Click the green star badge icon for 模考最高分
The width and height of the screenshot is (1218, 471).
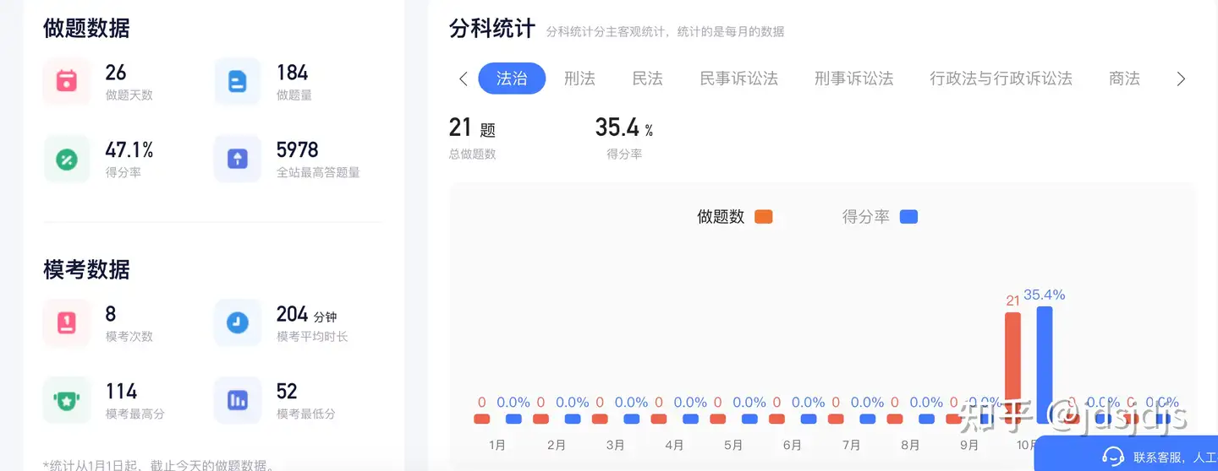click(67, 400)
